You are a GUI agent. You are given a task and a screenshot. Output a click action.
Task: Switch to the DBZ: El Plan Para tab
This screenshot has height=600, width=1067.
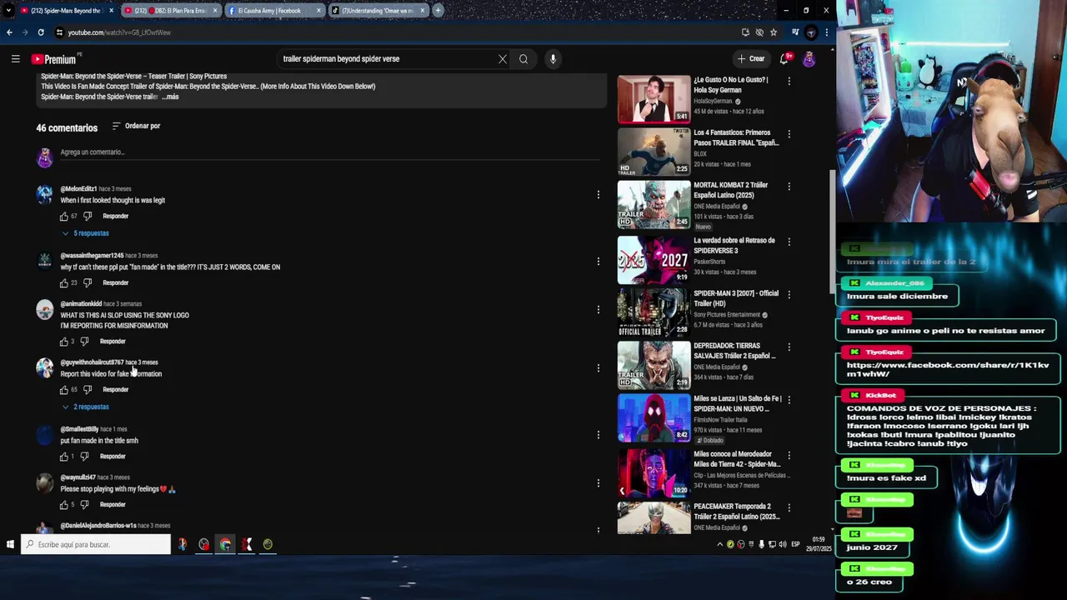pos(169,11)
